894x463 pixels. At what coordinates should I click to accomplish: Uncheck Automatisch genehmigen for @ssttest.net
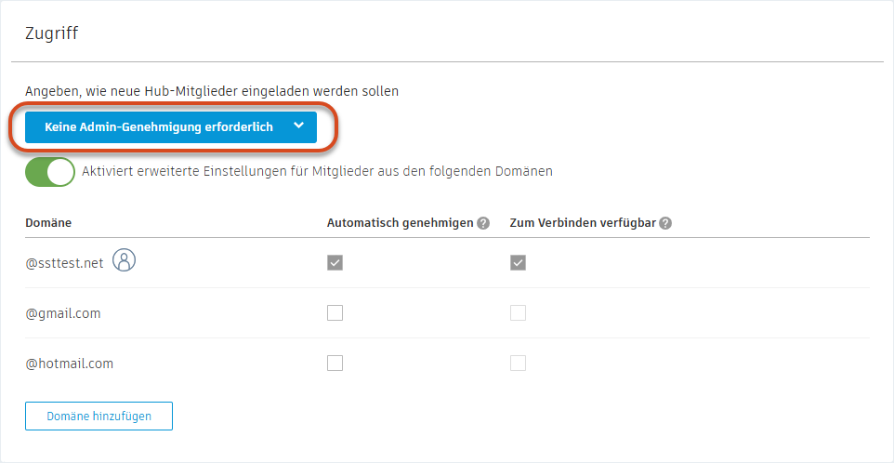pyautogui.click(x=335, y=263)
